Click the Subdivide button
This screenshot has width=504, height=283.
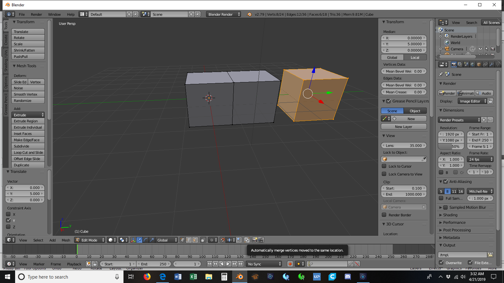pyautogui.click(x=28, y=146)
